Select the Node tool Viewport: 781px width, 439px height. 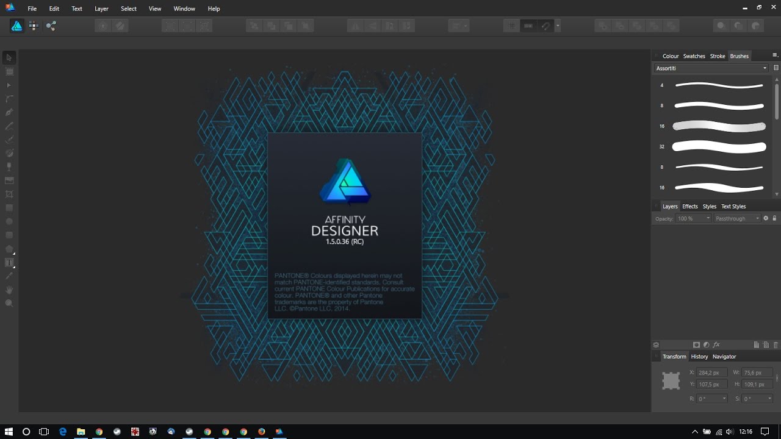pyautogui.click(x=9, y=85)
